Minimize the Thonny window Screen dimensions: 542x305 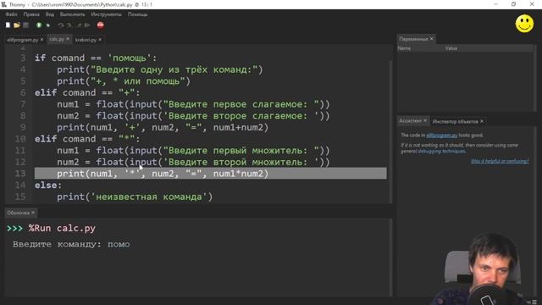pos(495,4)
